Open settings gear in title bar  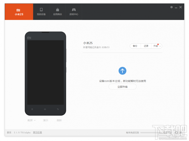(171, 7)
